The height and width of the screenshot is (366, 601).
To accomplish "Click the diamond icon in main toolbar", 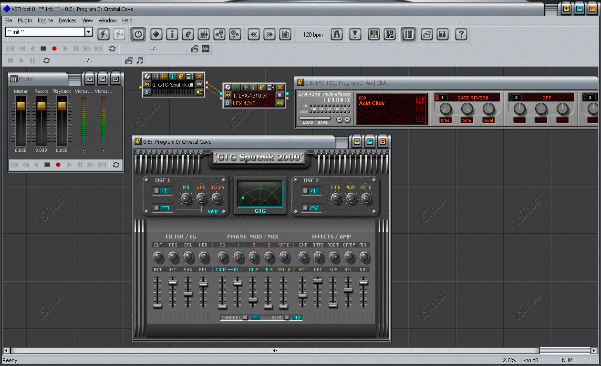I will [x=156, y=34].
